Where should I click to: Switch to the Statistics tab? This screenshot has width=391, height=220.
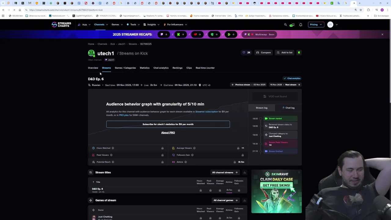pos(144,68)
